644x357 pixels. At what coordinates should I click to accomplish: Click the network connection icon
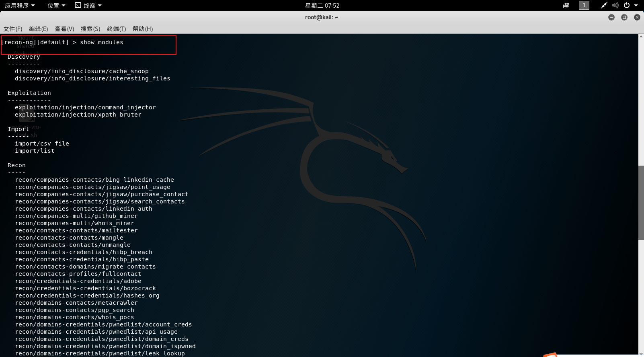[x=604, y=5]
